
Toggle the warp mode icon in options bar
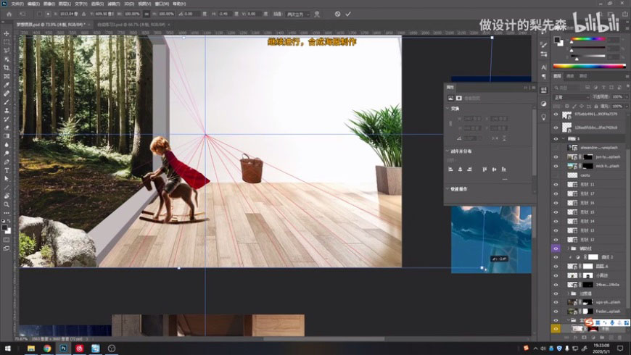point(317,14)
